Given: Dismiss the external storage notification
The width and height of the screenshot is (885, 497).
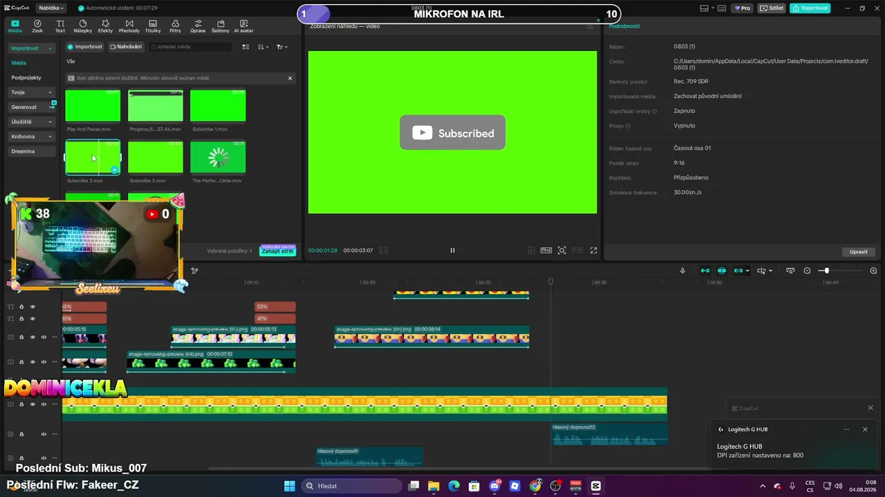Looking at the screenshot, I should click(290, 78).
